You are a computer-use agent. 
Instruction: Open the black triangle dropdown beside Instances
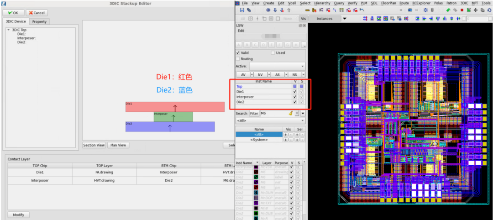[x=345, y=19]
